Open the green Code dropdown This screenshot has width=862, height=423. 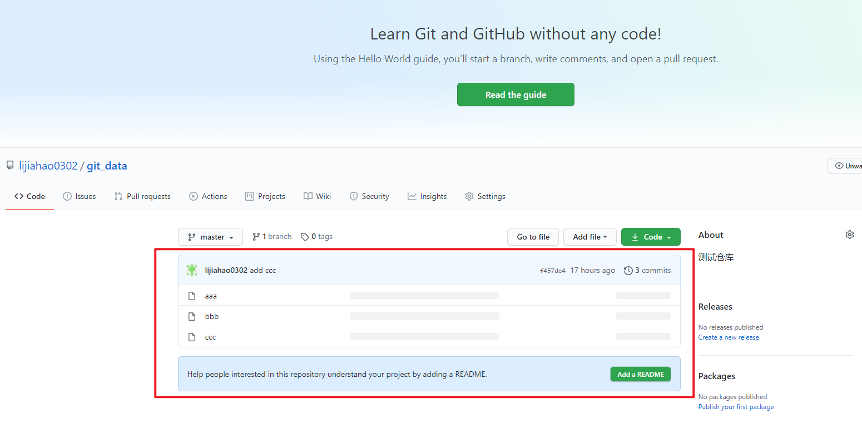coord(651,237)
